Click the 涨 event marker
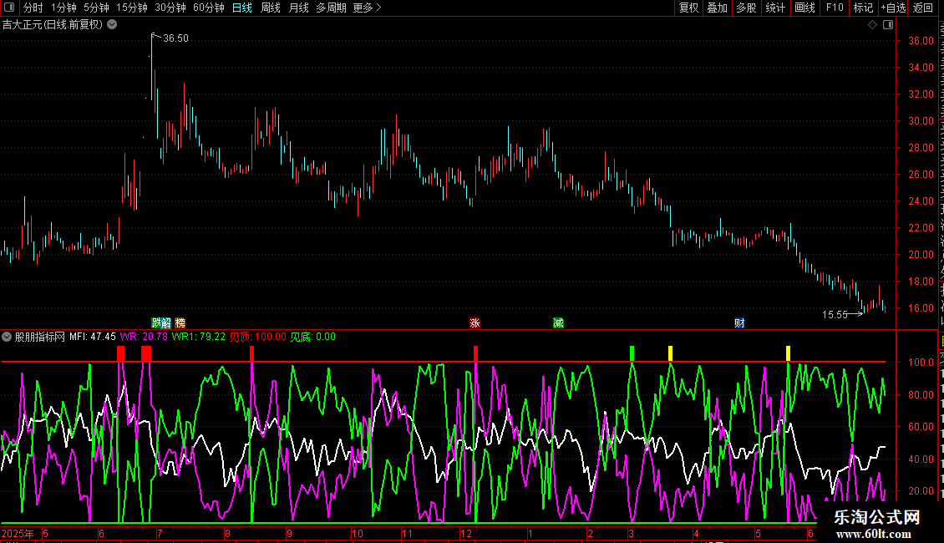Viewport: 944px width, 543px height. 475,323
